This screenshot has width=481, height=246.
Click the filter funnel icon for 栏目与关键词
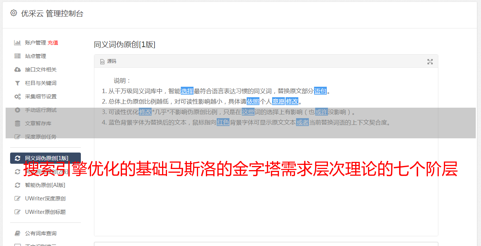click(17, 83)
